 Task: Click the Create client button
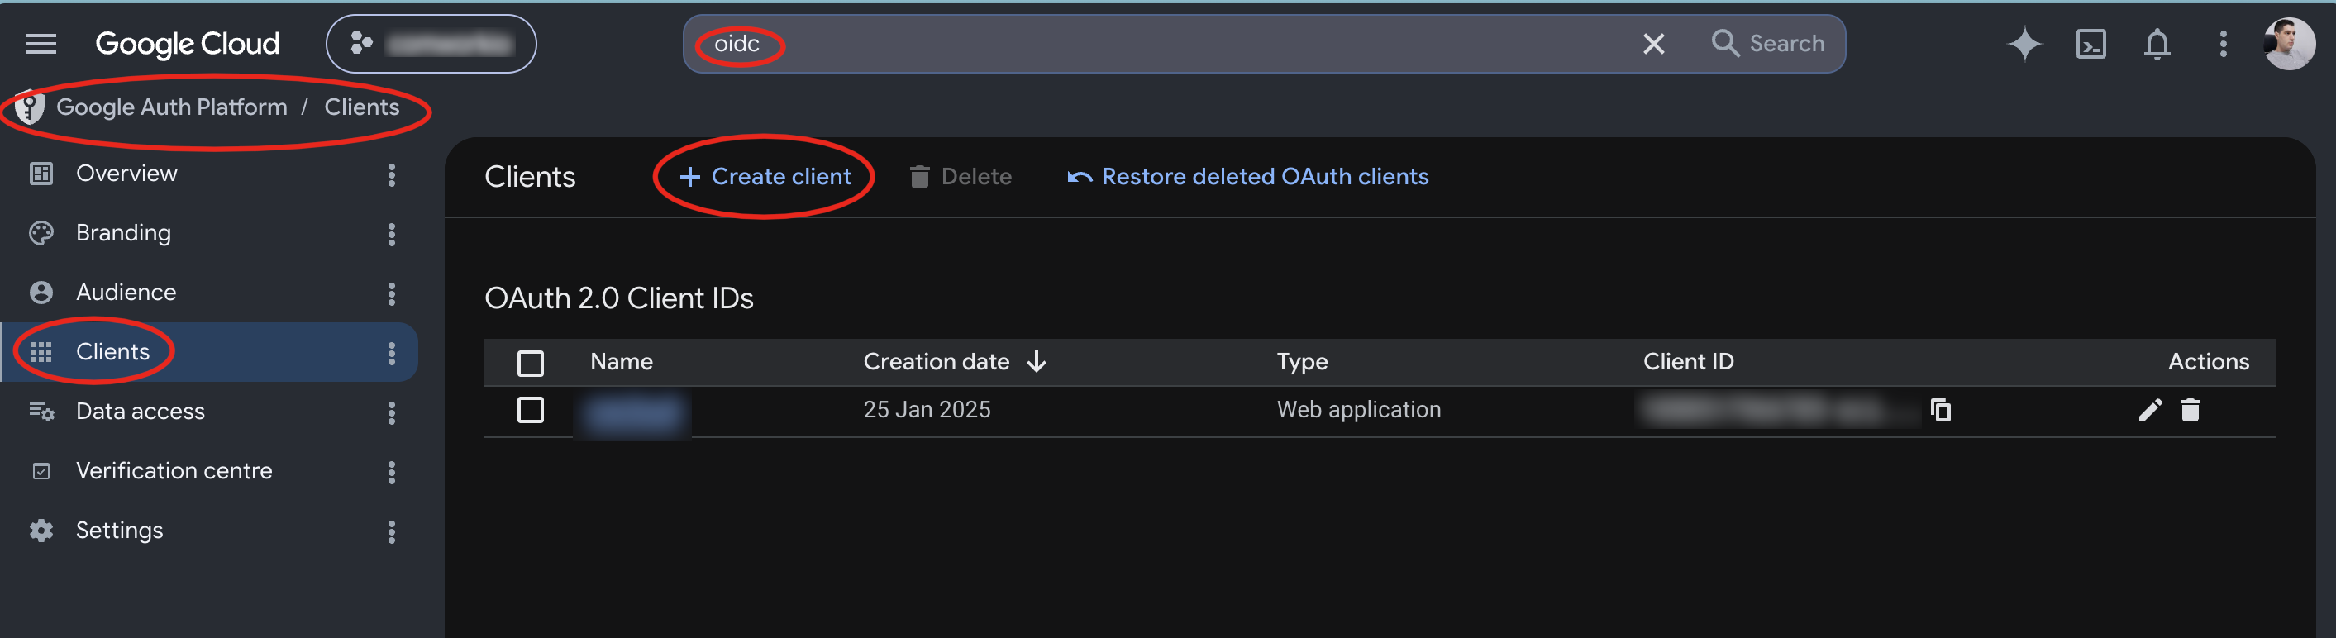click(x=765, y=177)
